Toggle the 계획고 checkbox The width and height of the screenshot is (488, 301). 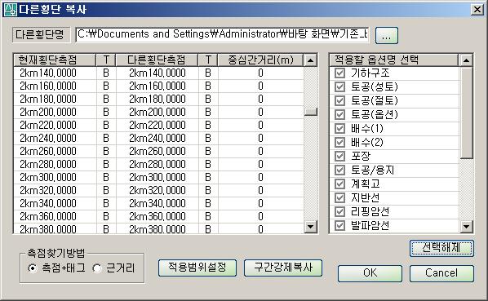click(x=339, y=184)
